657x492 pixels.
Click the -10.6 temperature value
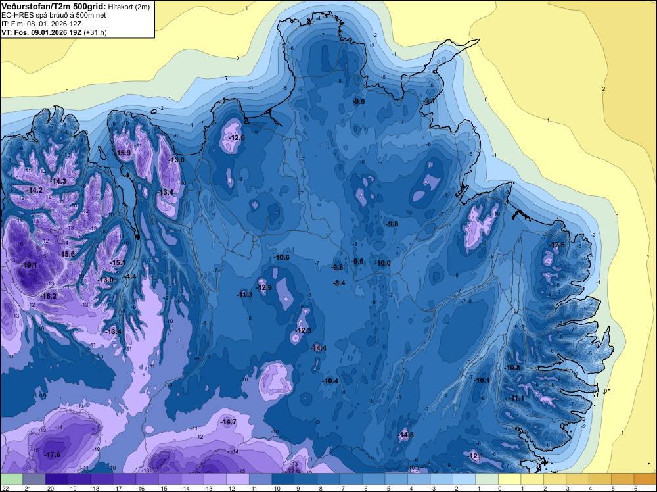[282, 257]
